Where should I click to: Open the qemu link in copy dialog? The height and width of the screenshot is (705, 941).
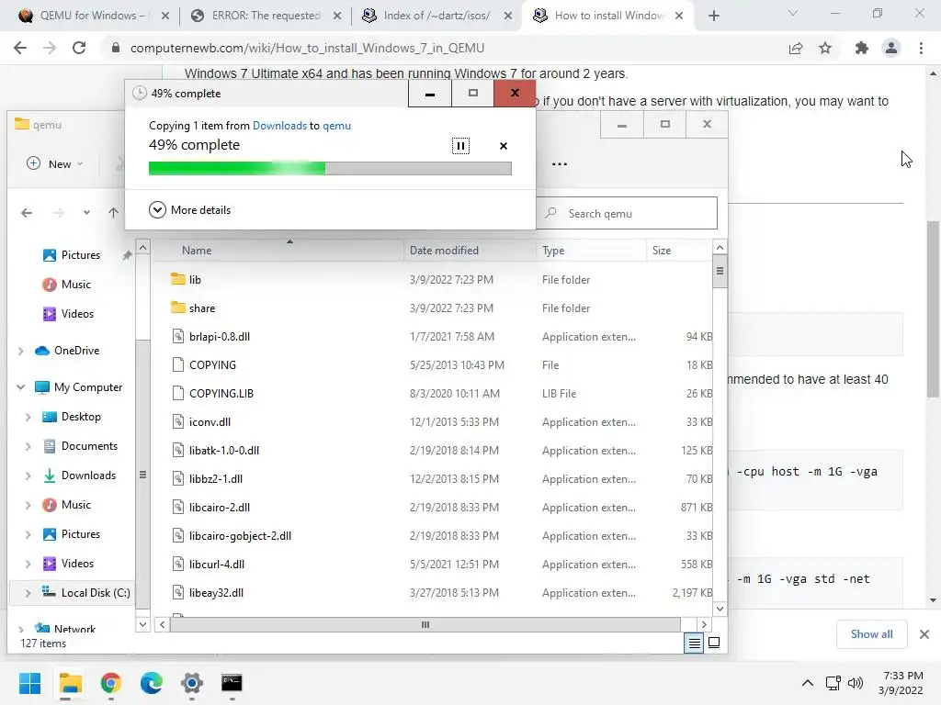click(336, 125)
